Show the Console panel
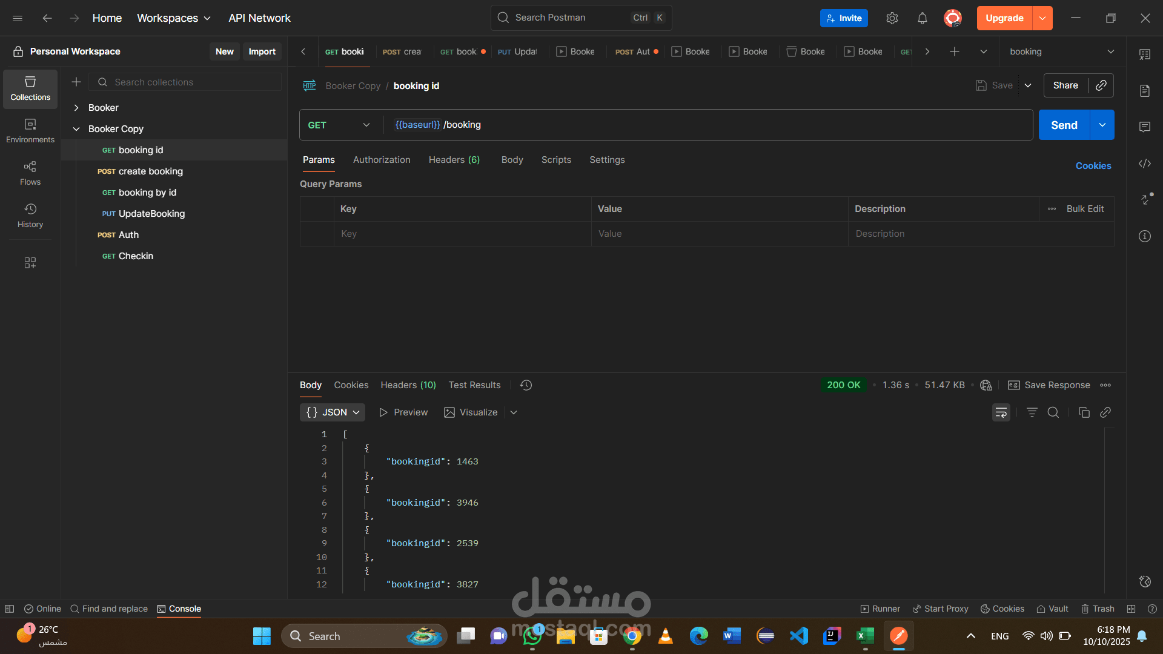This screenshot has height=654, width=1163. coord(179,609)
